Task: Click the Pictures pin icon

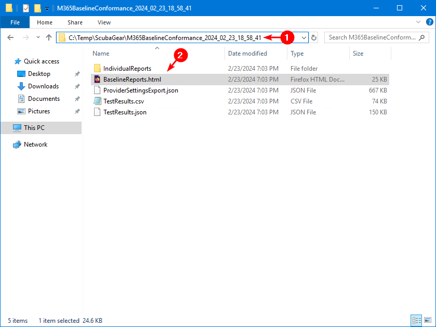Action: tap(77, 111)
